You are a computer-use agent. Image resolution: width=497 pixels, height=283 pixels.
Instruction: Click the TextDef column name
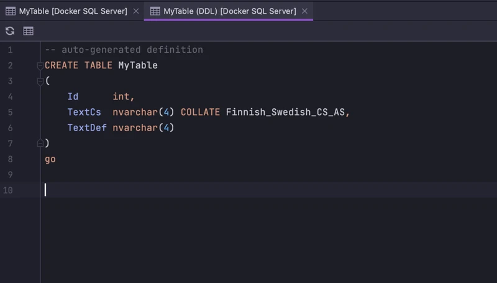click(87, 128)
